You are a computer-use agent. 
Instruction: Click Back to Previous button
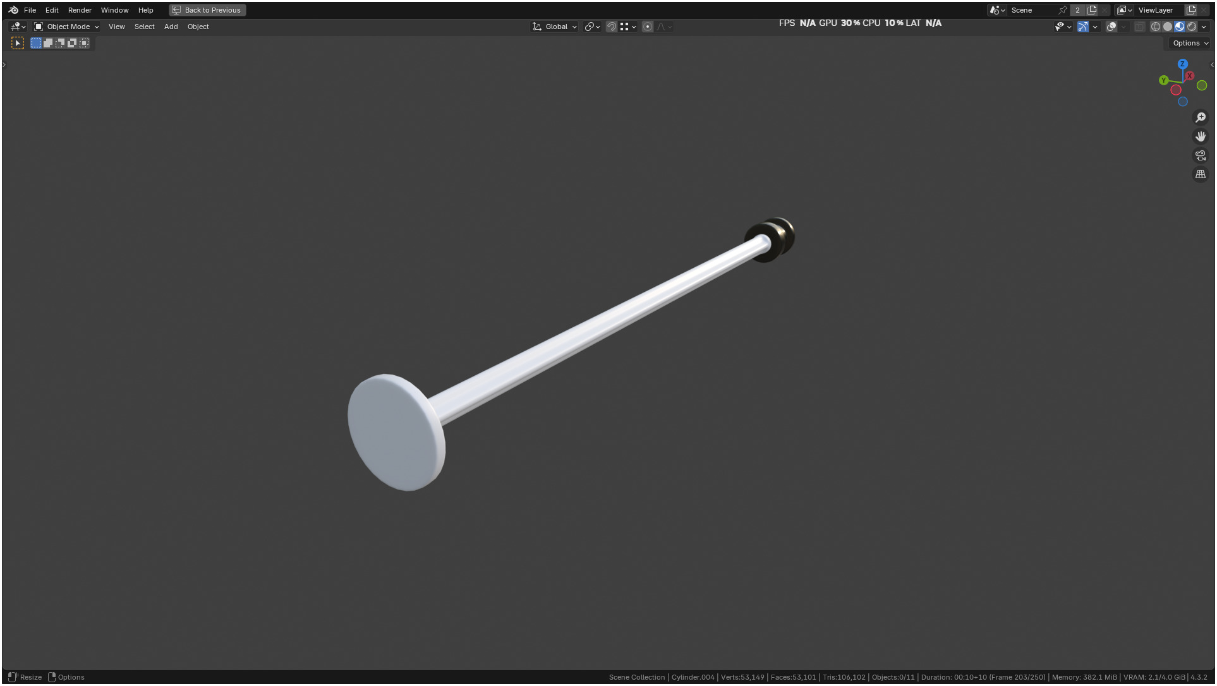point(207,10)
